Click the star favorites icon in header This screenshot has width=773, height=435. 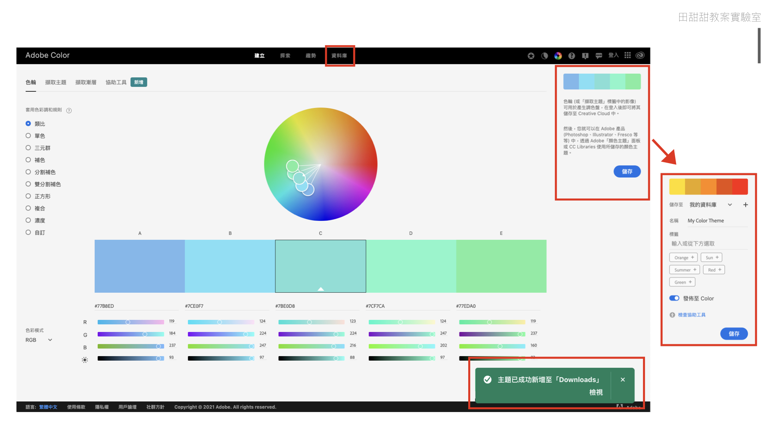pos(531,56)
